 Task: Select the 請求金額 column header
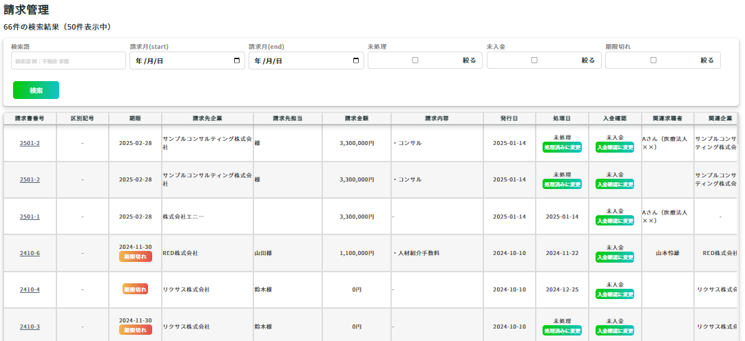[x=356, y=118]
